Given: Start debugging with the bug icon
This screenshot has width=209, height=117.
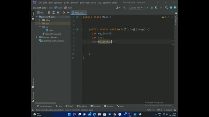Looking at the screenshot, I should [x=152, y=8].
